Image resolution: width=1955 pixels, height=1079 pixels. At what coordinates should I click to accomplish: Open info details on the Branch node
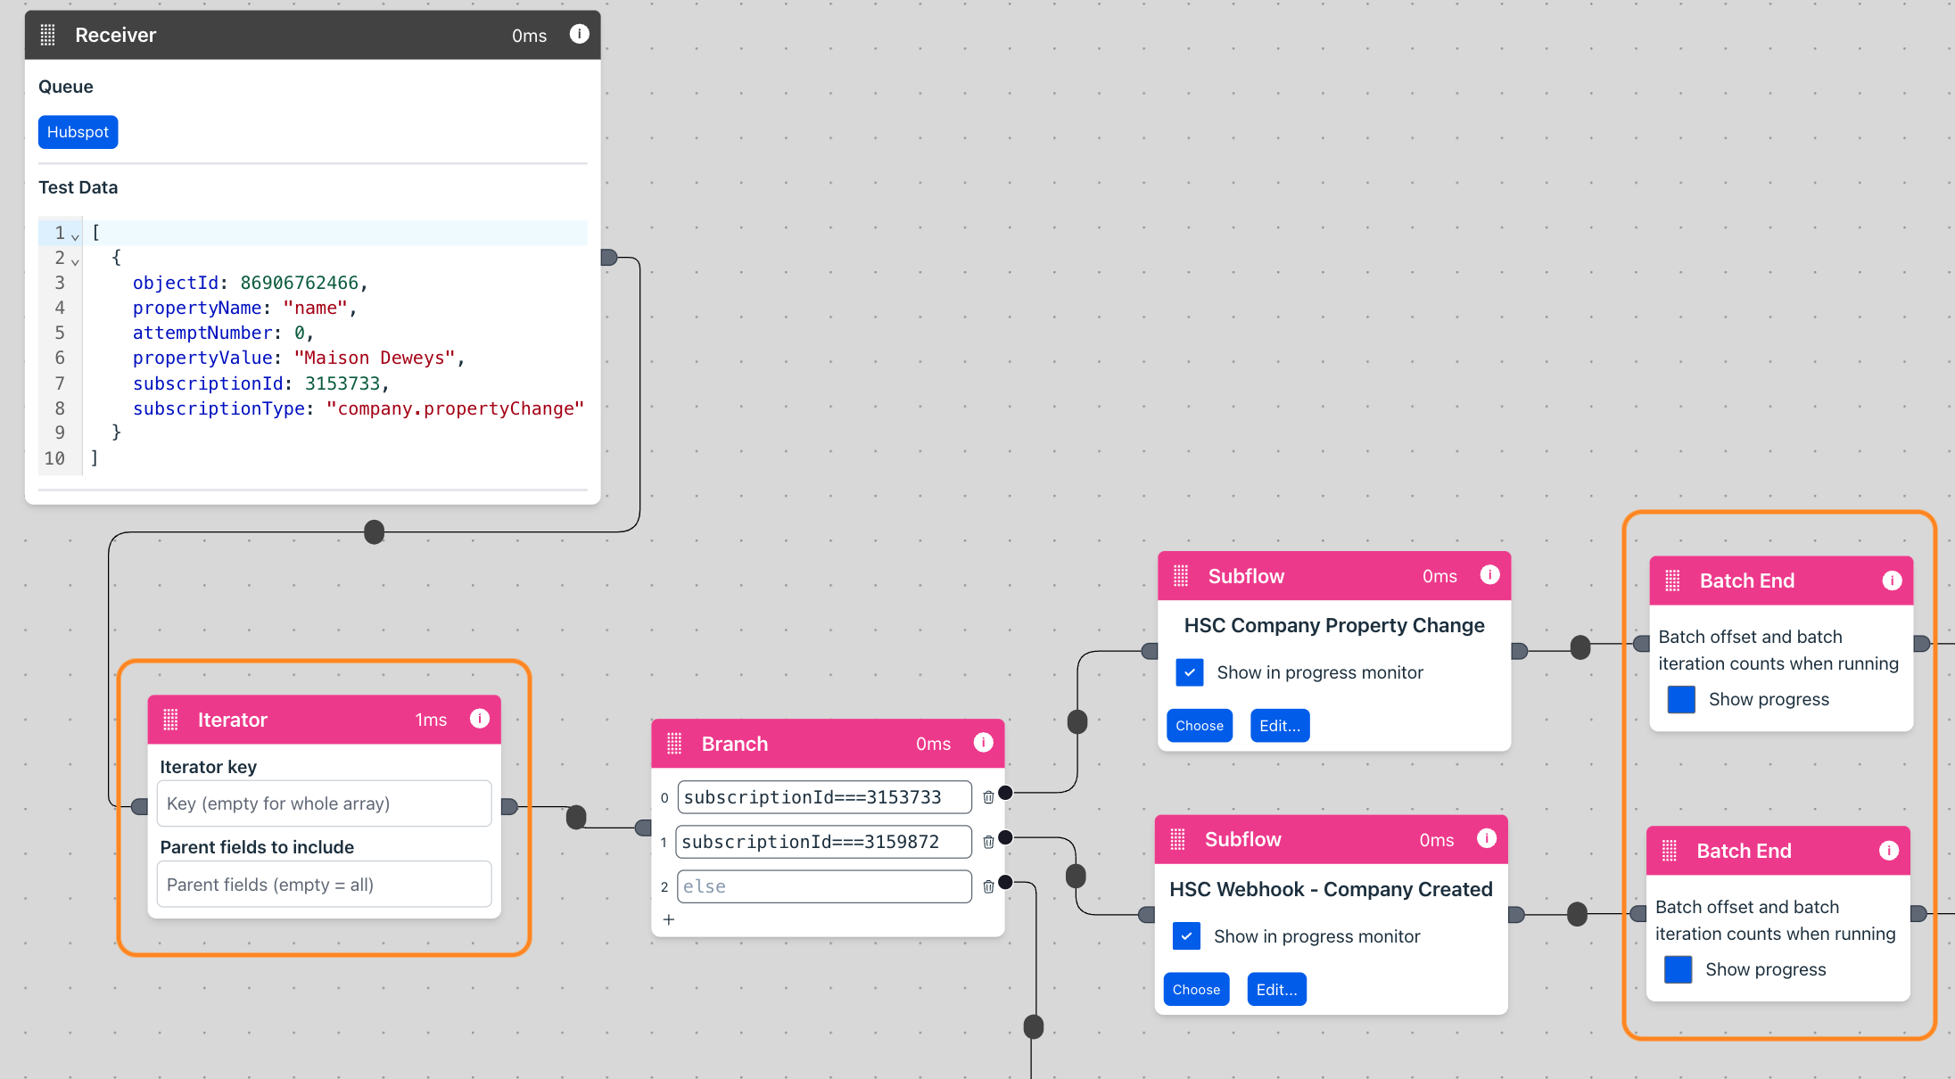(984, 743)
